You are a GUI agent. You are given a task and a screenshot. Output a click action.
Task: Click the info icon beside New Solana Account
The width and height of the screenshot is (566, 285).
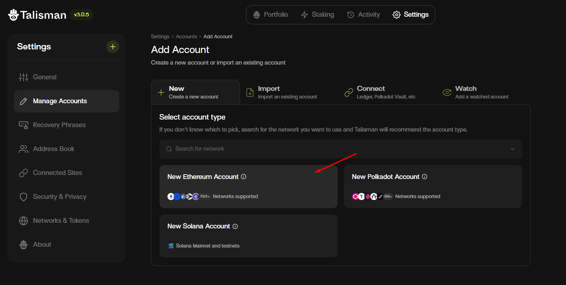click(x=235, y=226)
